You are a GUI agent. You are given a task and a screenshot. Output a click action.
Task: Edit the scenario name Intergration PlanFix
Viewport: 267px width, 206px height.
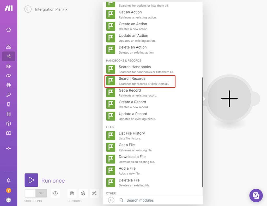pyautogui.click(x=51, y=9)
